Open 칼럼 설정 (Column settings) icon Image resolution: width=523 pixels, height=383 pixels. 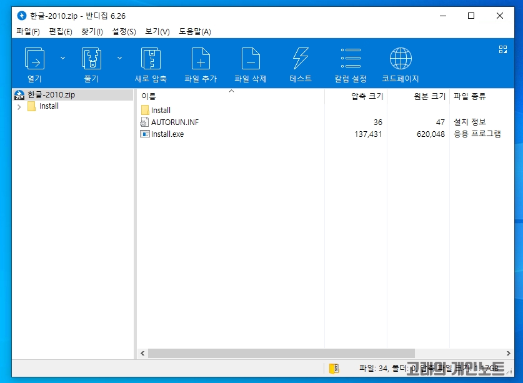pos(351,58)
